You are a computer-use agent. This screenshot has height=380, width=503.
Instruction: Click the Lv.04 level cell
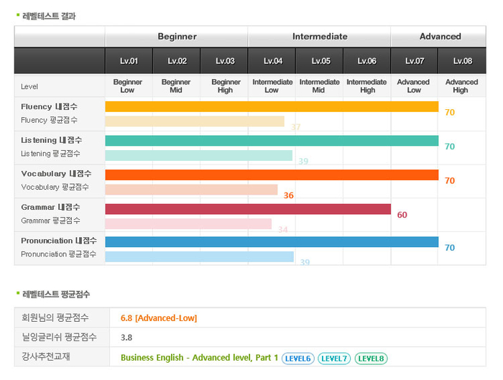click(x=272, y=61)
